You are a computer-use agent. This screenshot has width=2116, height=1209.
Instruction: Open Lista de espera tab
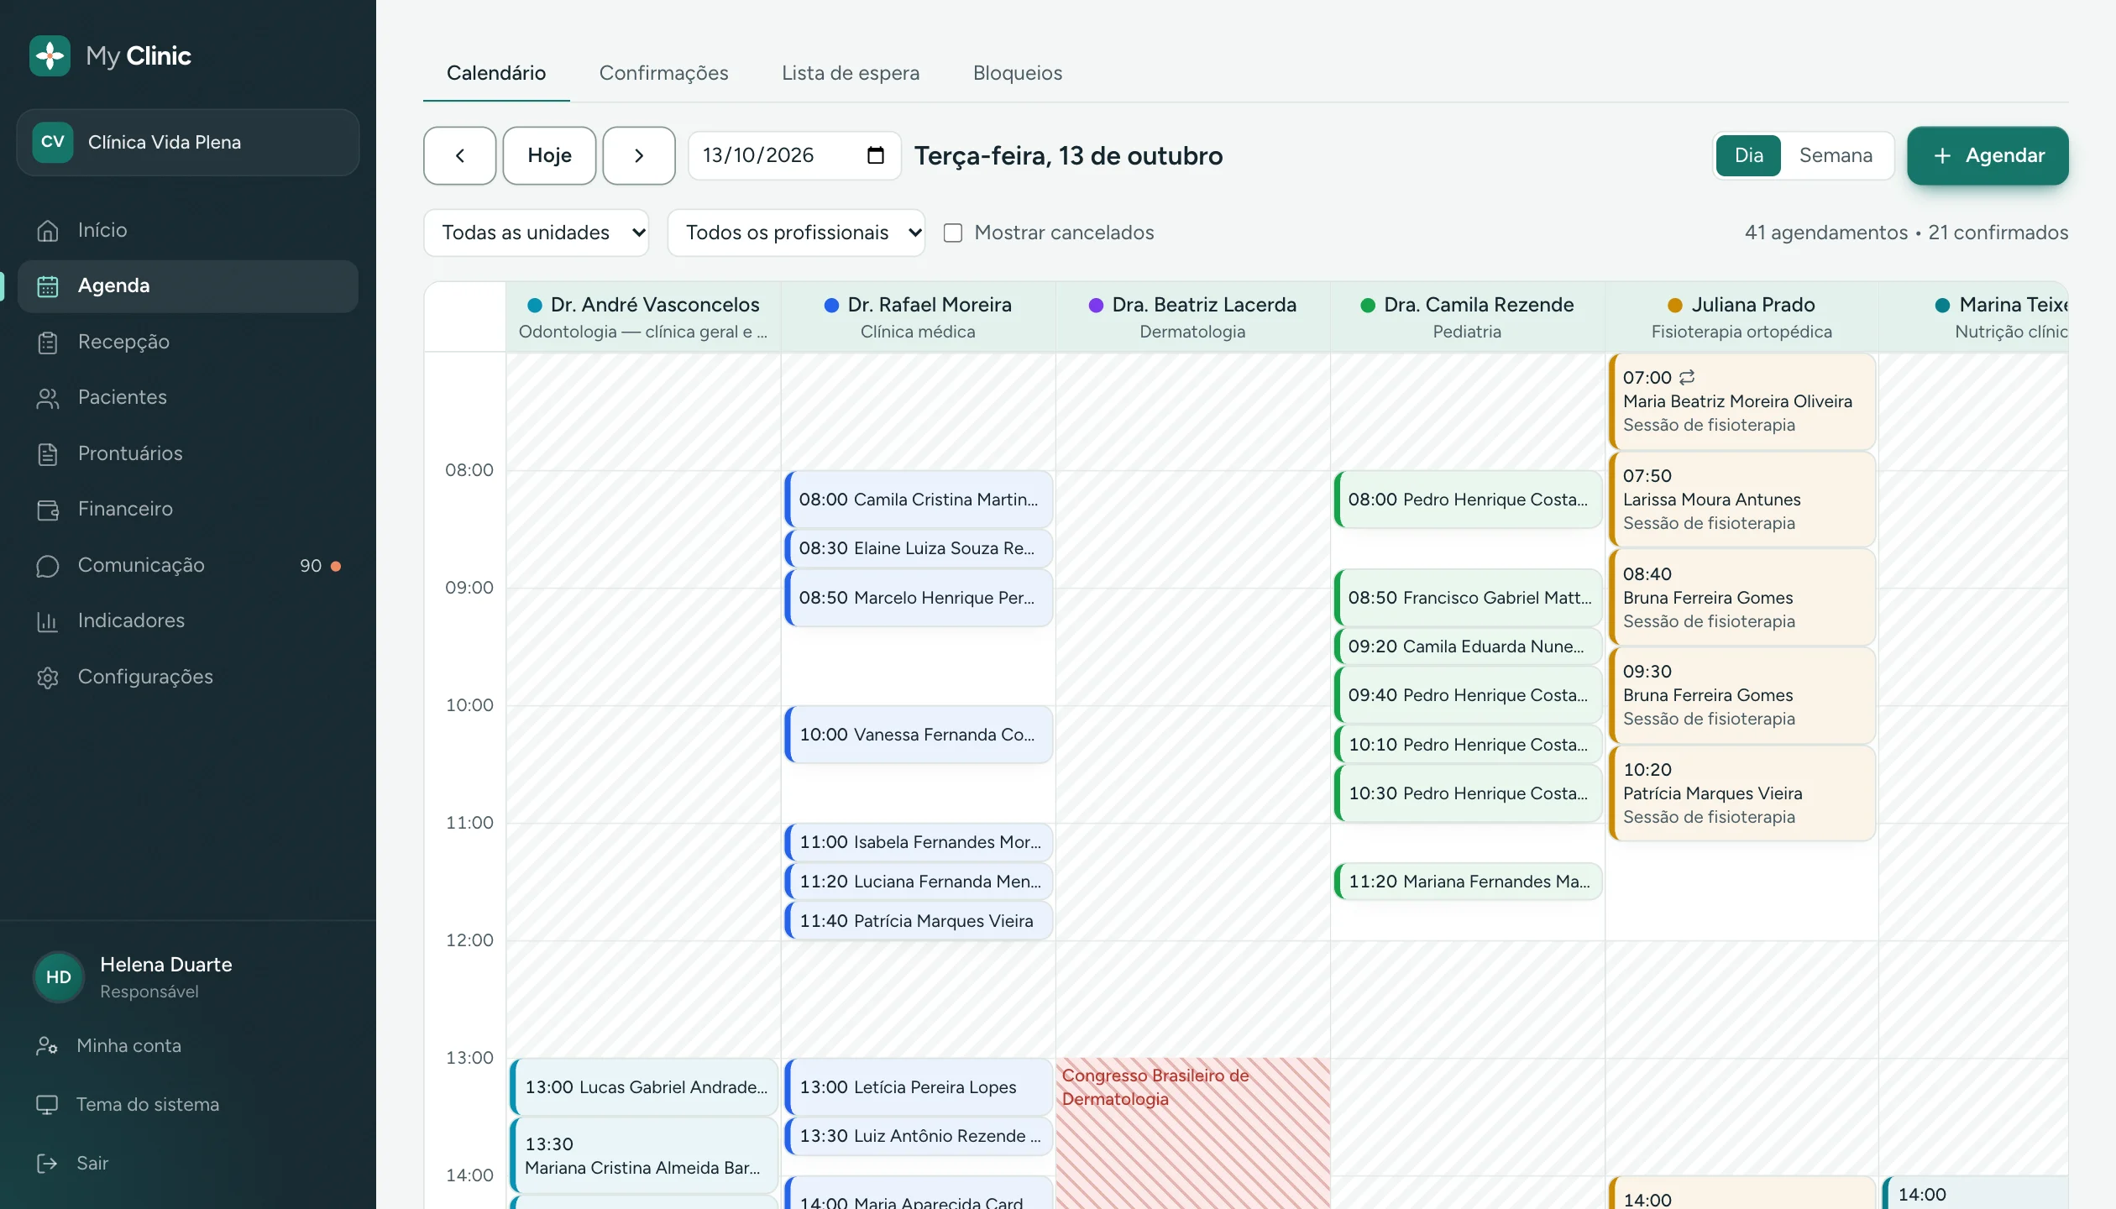click(851, 73)
